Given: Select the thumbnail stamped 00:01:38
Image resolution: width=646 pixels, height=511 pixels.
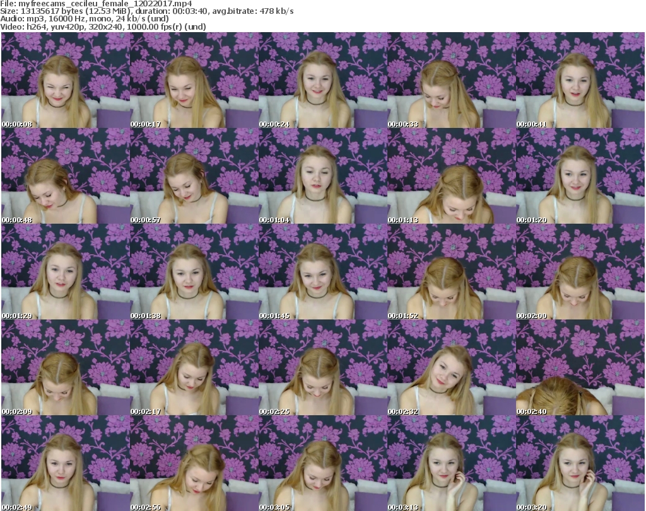Looking at the screenshot, I should click(194, 272).
